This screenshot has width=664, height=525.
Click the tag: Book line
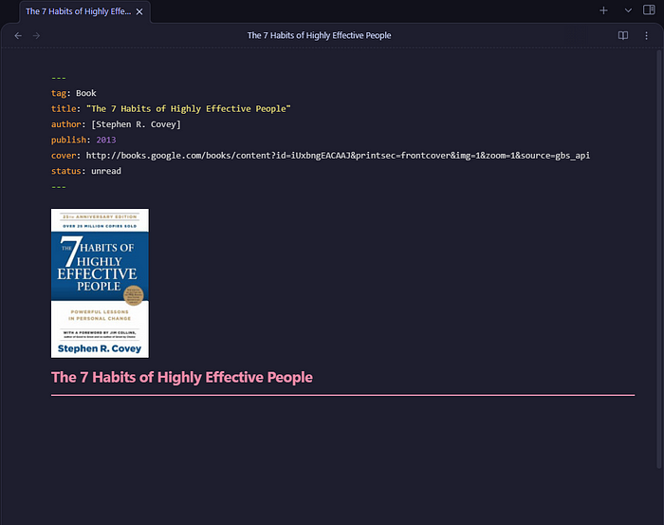pos(74,93)
